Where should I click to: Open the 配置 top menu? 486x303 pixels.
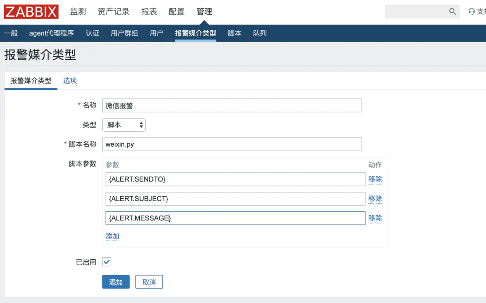[176, 12]
